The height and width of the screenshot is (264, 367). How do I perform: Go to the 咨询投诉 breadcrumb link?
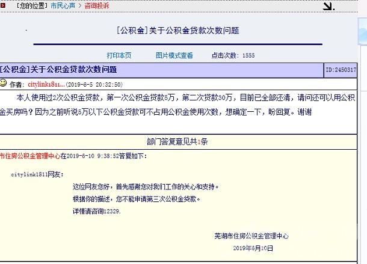pos(96,5)
